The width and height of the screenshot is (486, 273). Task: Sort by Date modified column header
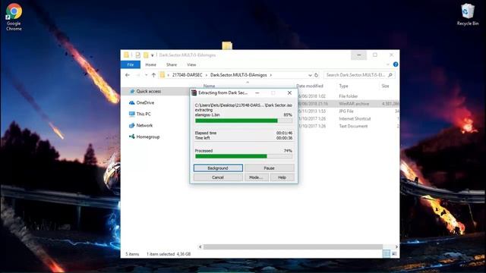pos(310,86)
